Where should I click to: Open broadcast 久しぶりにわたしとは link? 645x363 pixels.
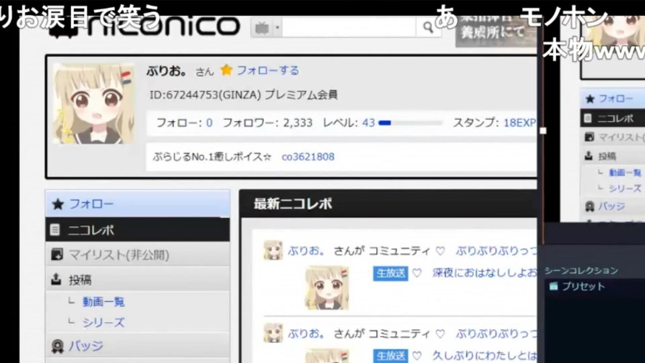(x=484, y=355)
